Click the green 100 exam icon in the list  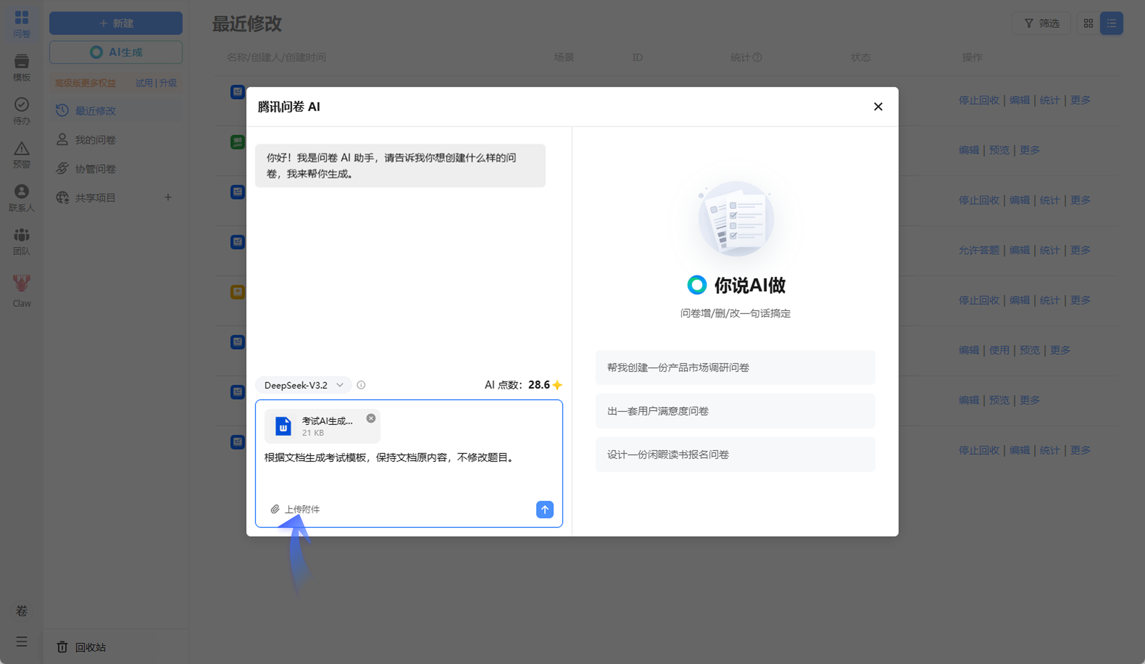tap(238, 142)
